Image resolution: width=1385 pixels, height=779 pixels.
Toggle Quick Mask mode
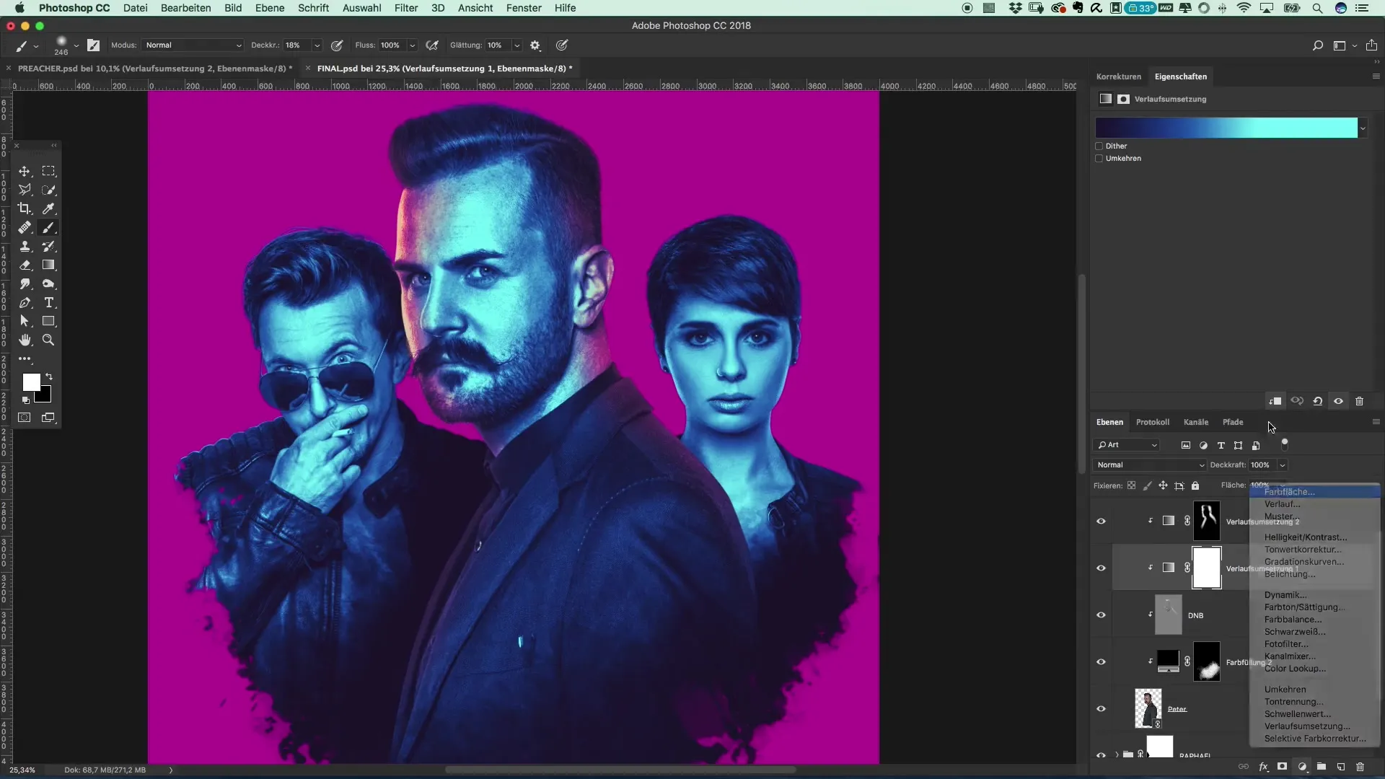(25, 418)
